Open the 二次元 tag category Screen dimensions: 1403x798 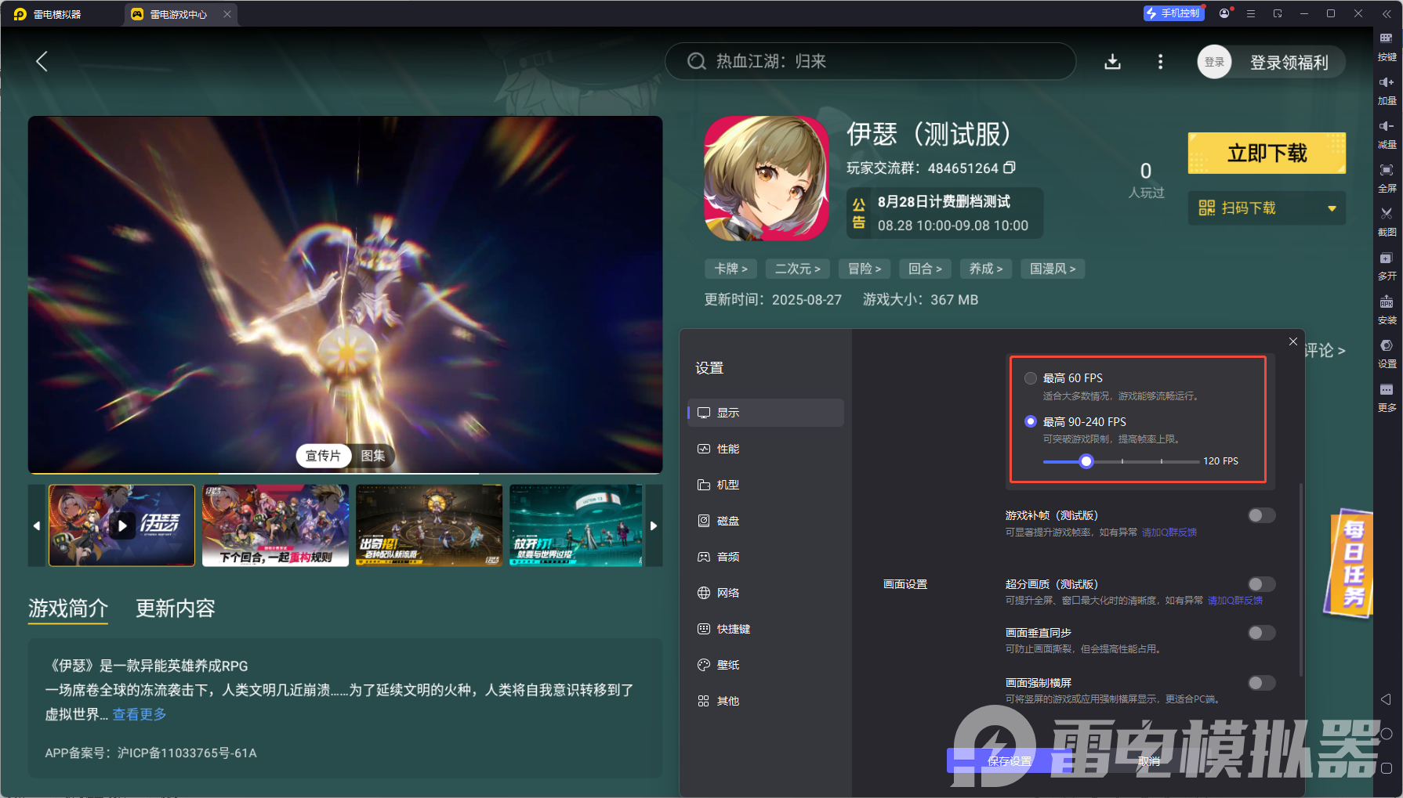tap(798, 269)
